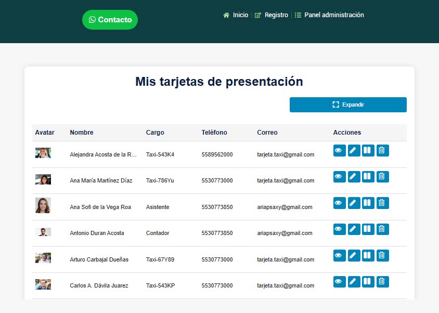Viewport: 439px width, 313px height.
Task: Click trash icon for Carlos A. Dávila Juarez
Action: coord(382,281)
